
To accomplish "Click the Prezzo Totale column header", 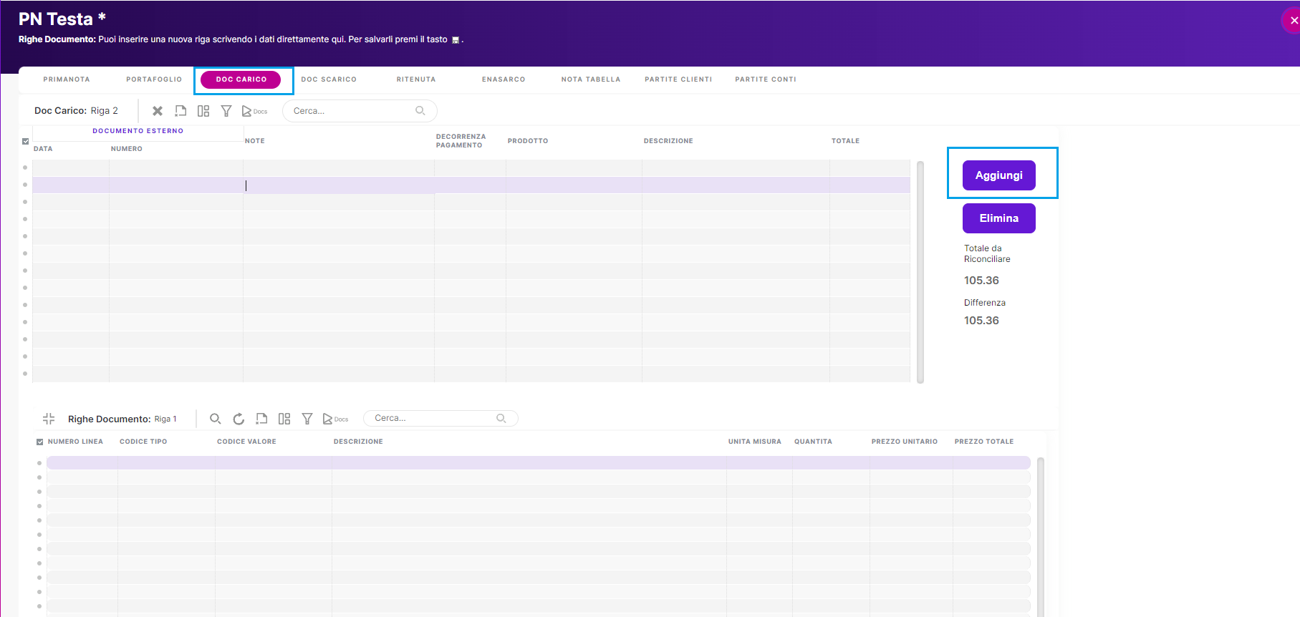I will click(984, 442).
